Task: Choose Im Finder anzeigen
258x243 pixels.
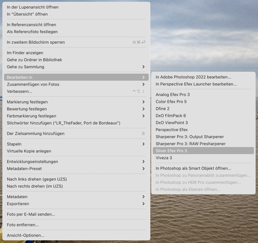Action: pyautogui.click(x=76, y=53)
